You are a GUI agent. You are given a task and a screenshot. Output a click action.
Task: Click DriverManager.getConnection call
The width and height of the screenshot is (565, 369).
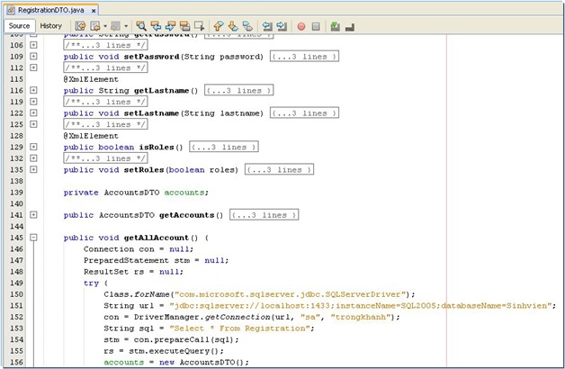(x=252, y=317)
